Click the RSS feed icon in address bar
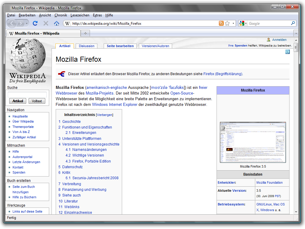This screenshot has height=229, width=305. pos(221,23)
